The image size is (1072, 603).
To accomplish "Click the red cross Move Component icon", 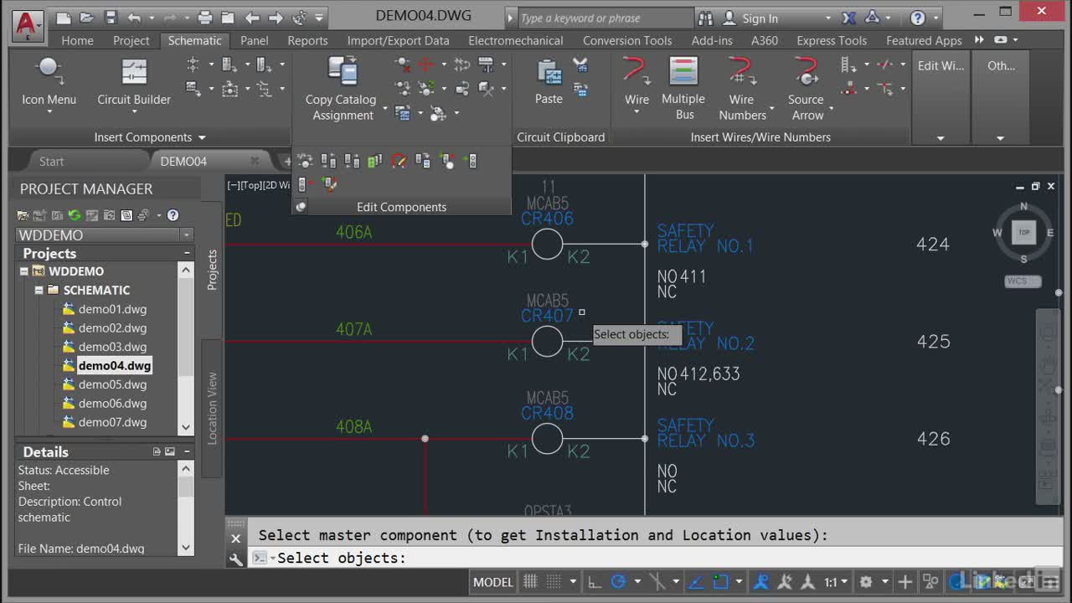I will (x=425, y=64).
